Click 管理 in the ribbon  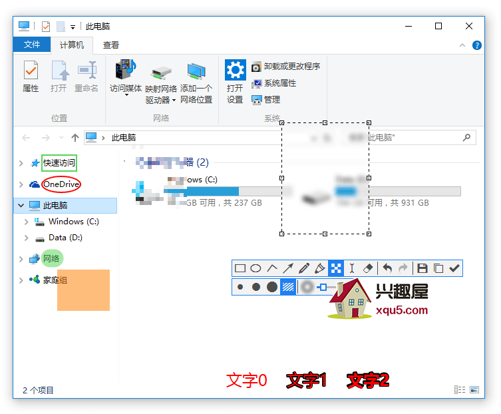click(x=266, y=100)
